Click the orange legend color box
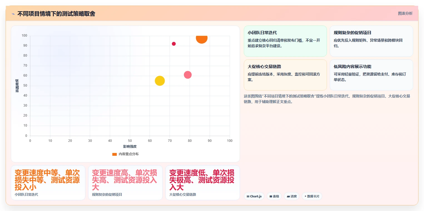Viewport: 424px width, 211px height. (115, 154)
